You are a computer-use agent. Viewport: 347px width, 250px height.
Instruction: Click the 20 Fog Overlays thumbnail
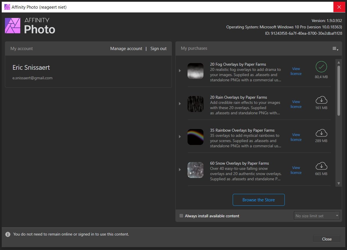195,71
